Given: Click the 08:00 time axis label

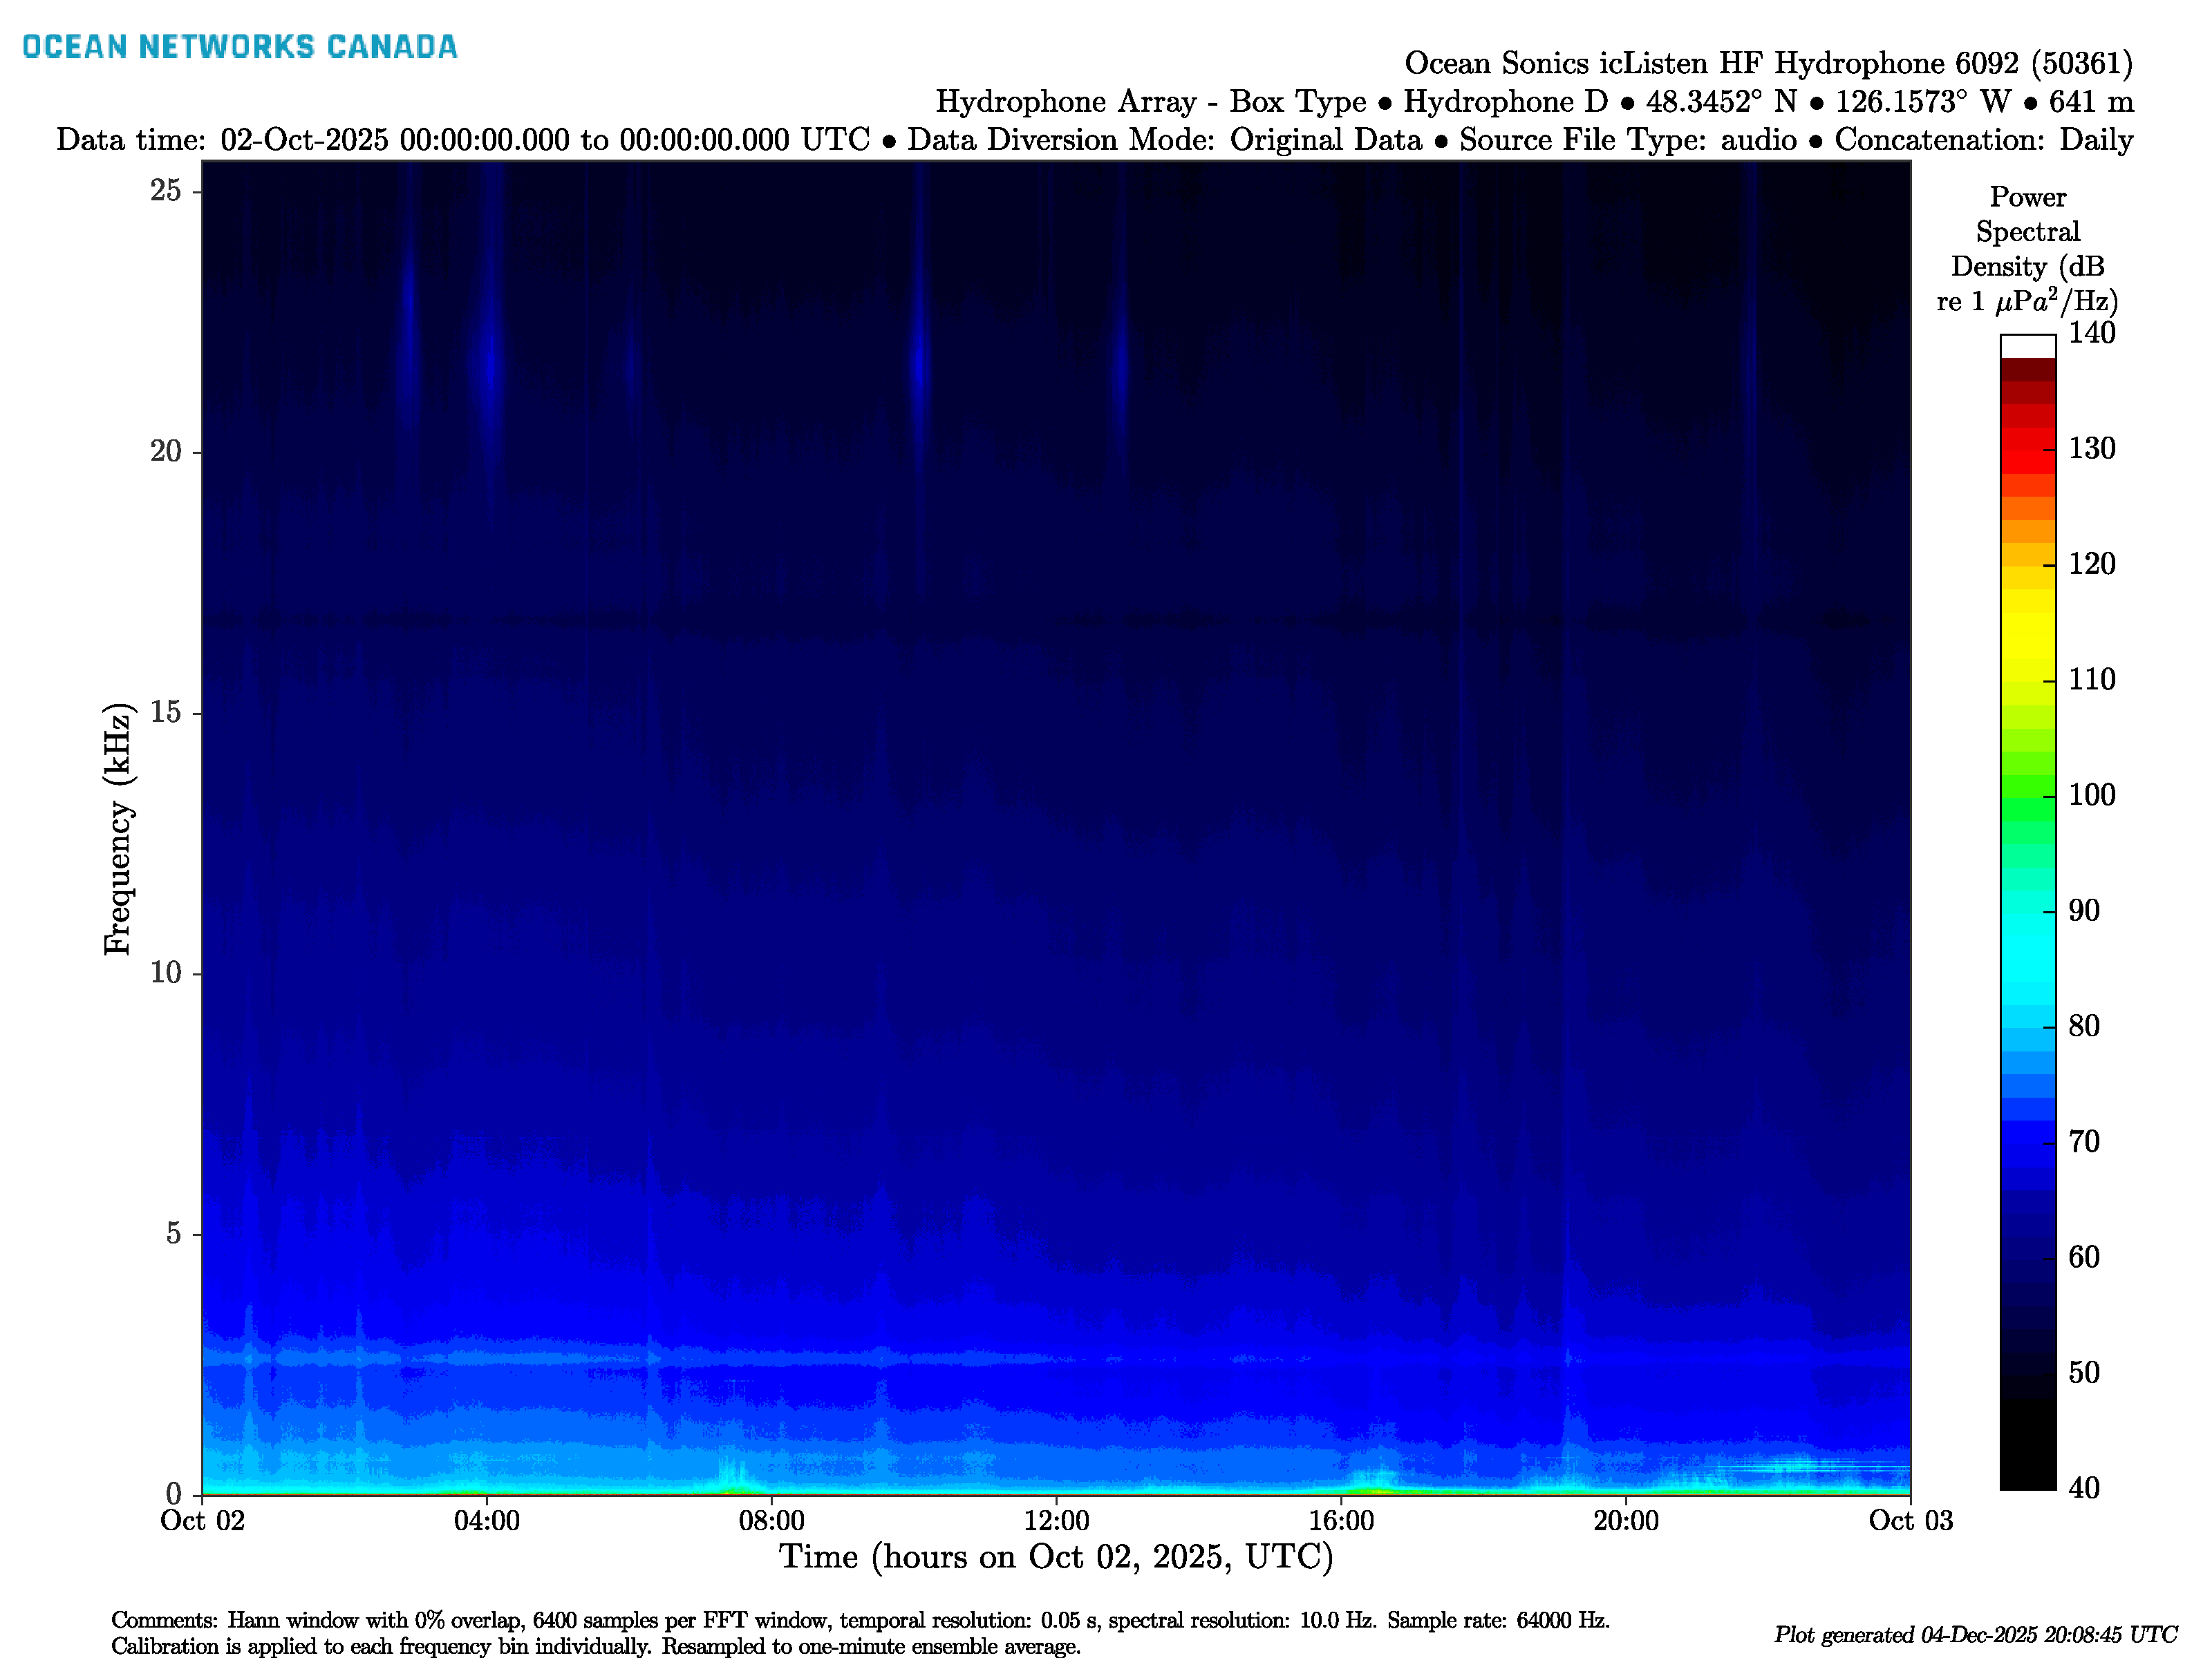Looking at the screenshot, I should tap(771, 1521).
